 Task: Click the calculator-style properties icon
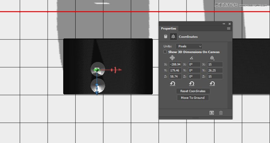(x=165, y=37)
